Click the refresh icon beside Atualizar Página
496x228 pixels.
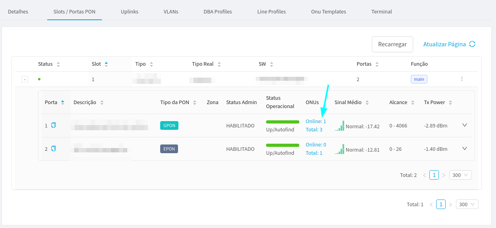(472, 44)
